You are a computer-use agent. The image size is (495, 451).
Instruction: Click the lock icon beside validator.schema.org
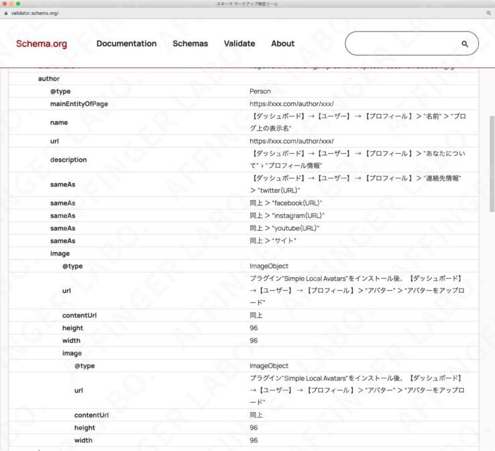tap(6, 13)
